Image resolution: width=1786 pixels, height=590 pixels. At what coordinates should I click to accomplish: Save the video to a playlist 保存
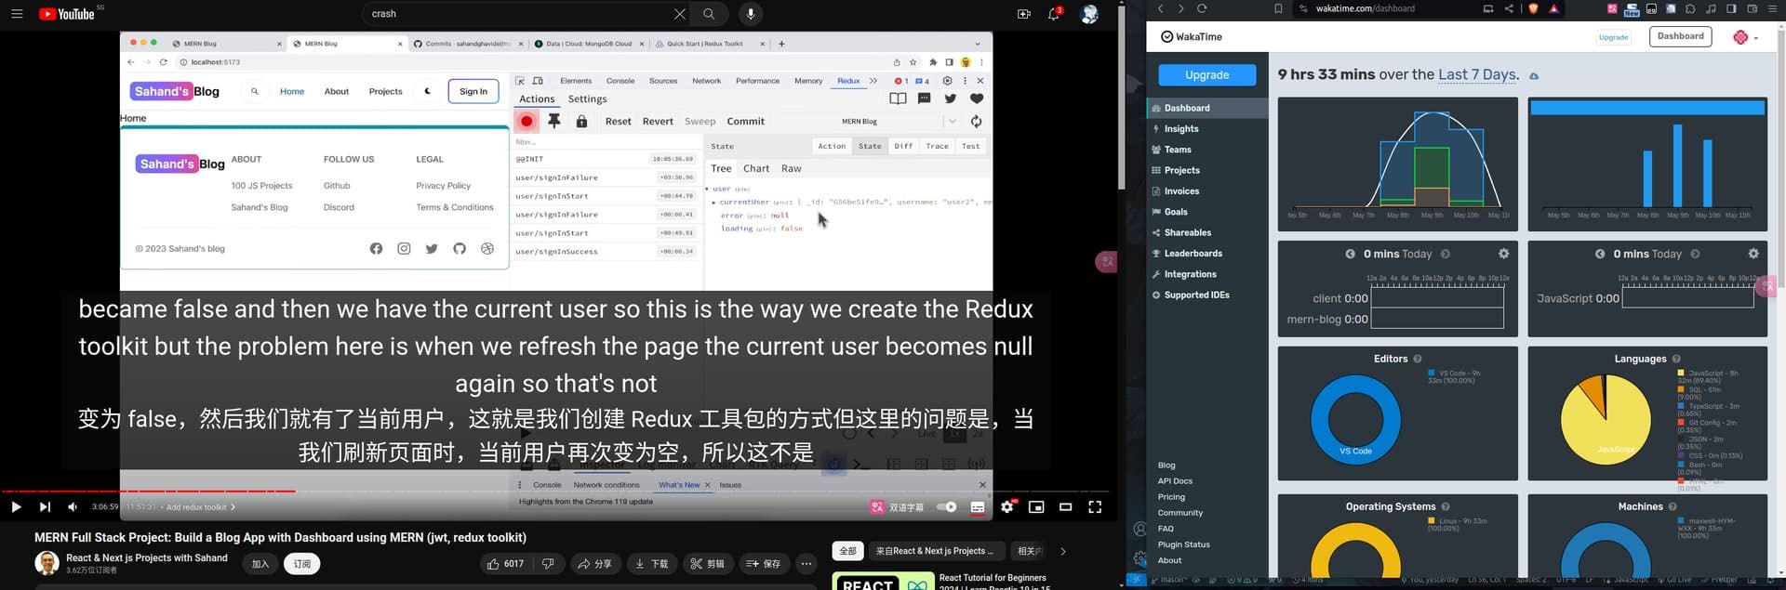(x=763, y=563)
